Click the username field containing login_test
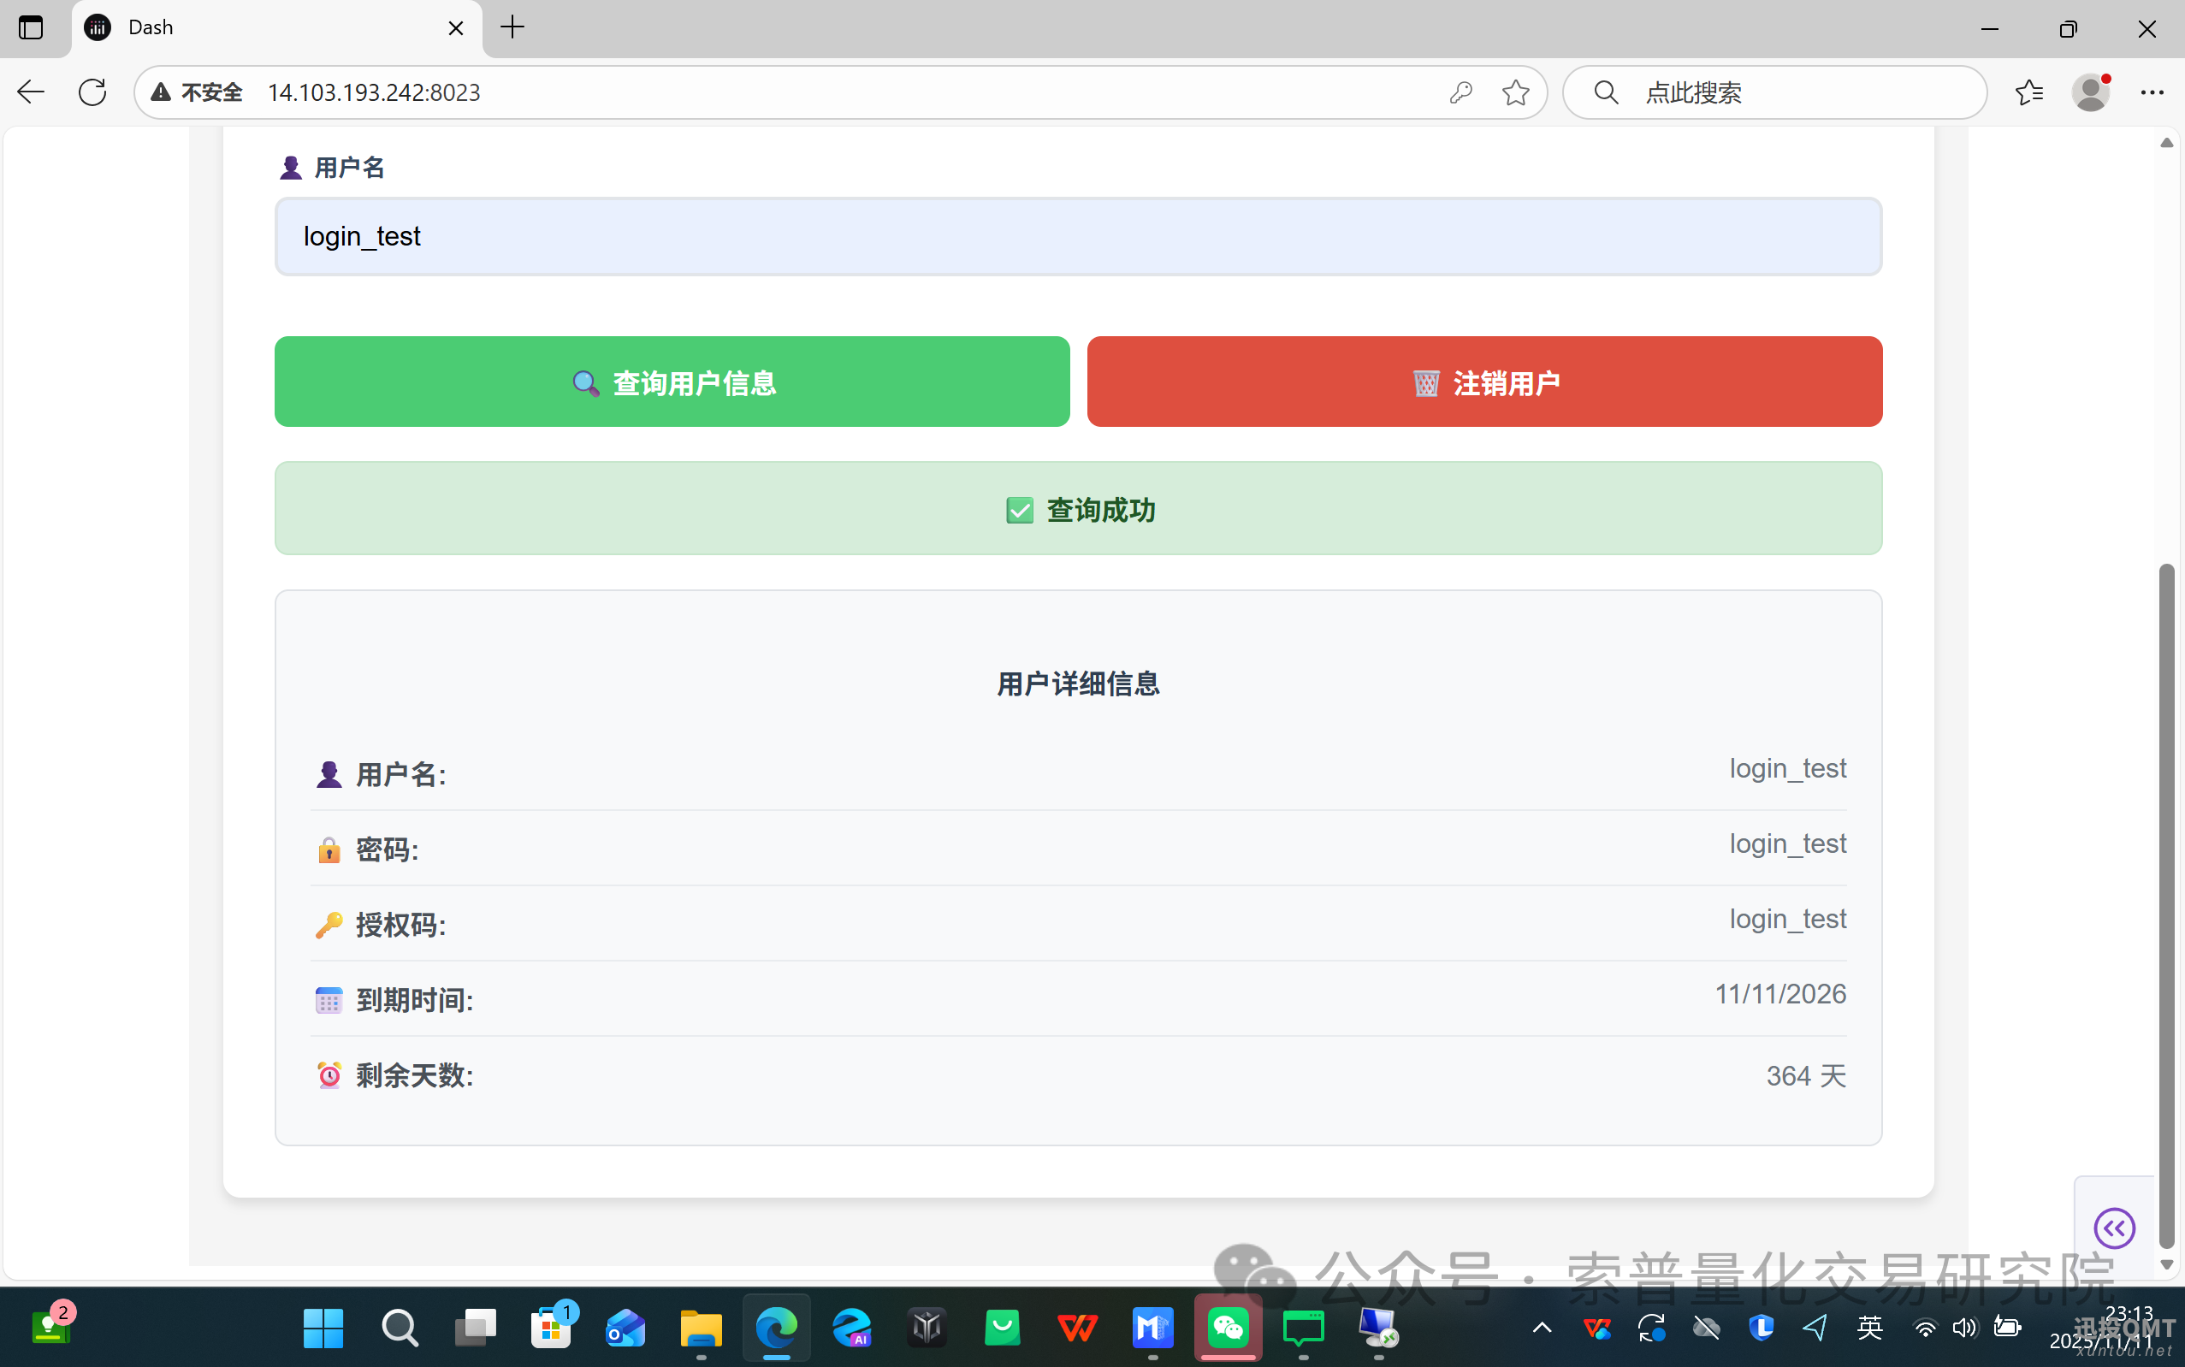 tap(1078, 236)
